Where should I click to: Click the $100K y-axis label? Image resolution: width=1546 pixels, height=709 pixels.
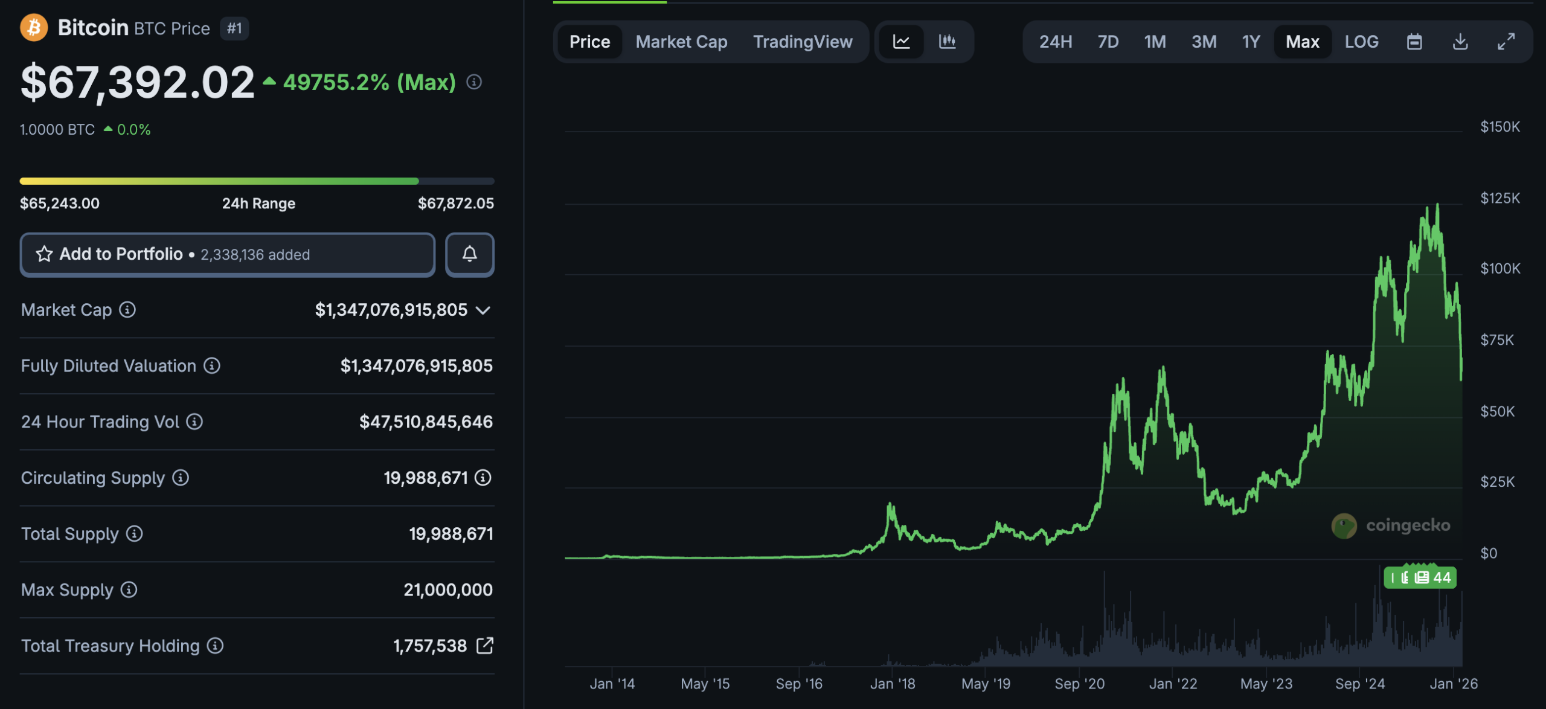click(1500, 269)
